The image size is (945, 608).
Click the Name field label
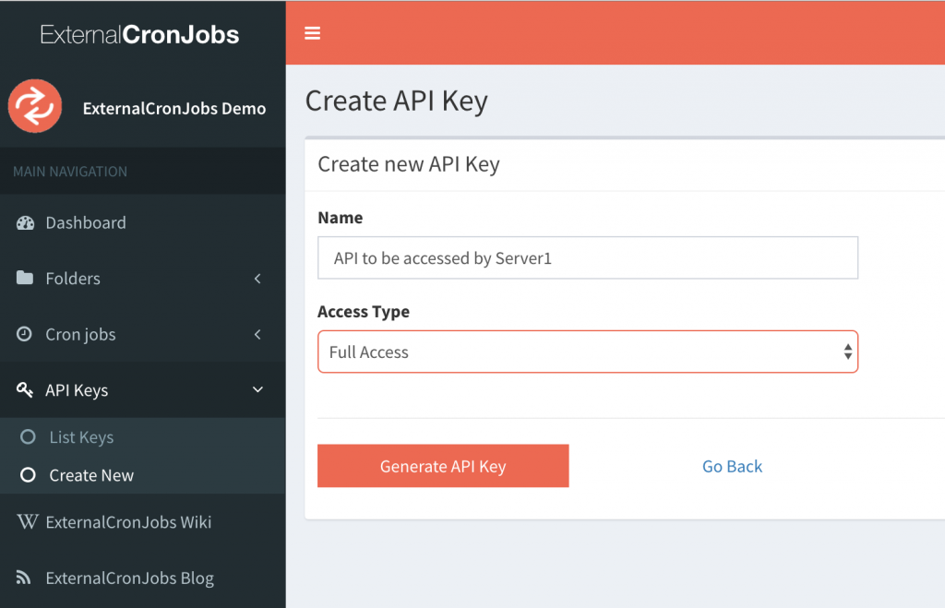pos(340,218)
